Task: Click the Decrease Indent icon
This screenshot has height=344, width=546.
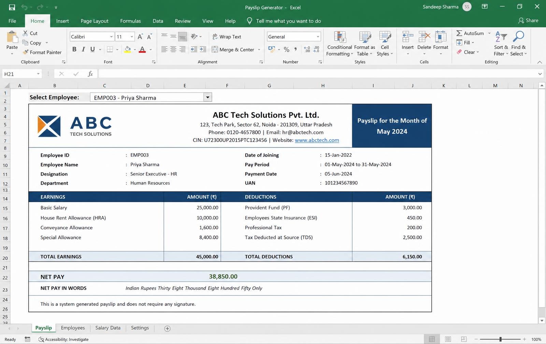Action: 194,49
